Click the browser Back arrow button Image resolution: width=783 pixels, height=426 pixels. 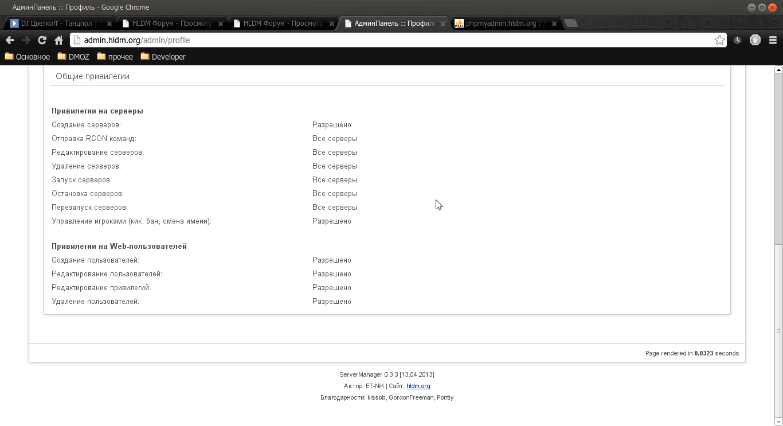coord(10,40)
